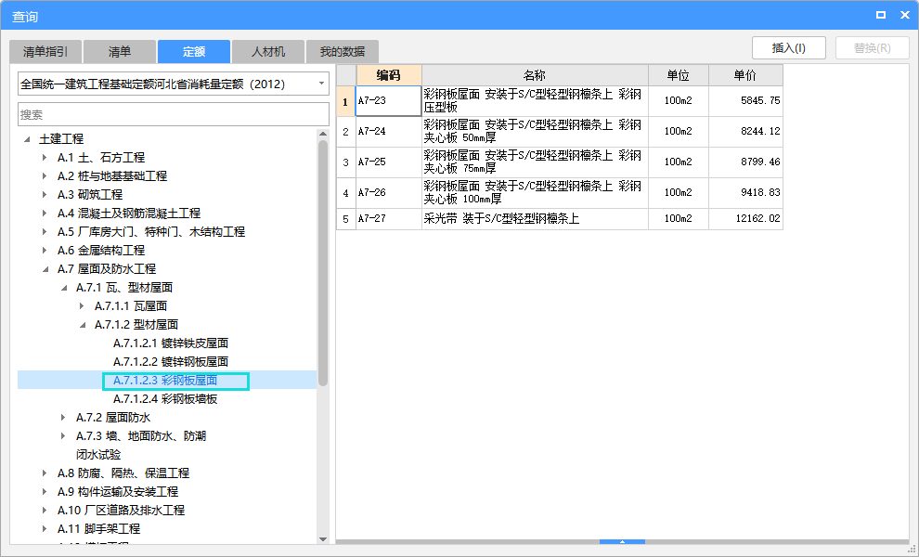Expand A.8 防腐、隔热、保温工程 node

tap(45, 473)
